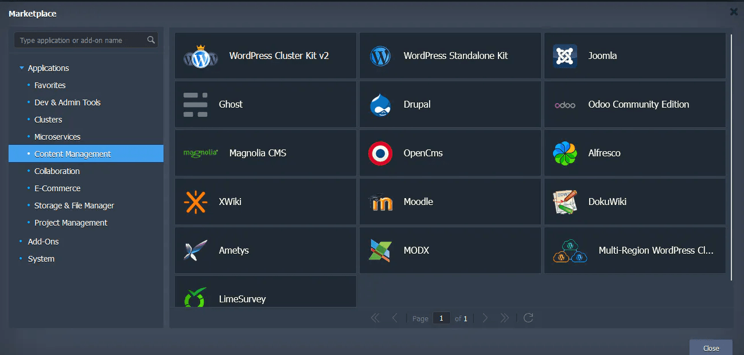Click the DokuWiki notepad icon
The height and width of the screenshot is (355, 744).
564,202
